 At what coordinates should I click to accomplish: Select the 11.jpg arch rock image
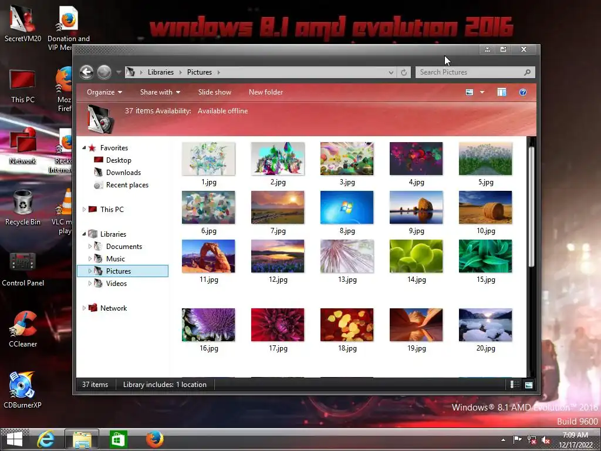[208, 256]
